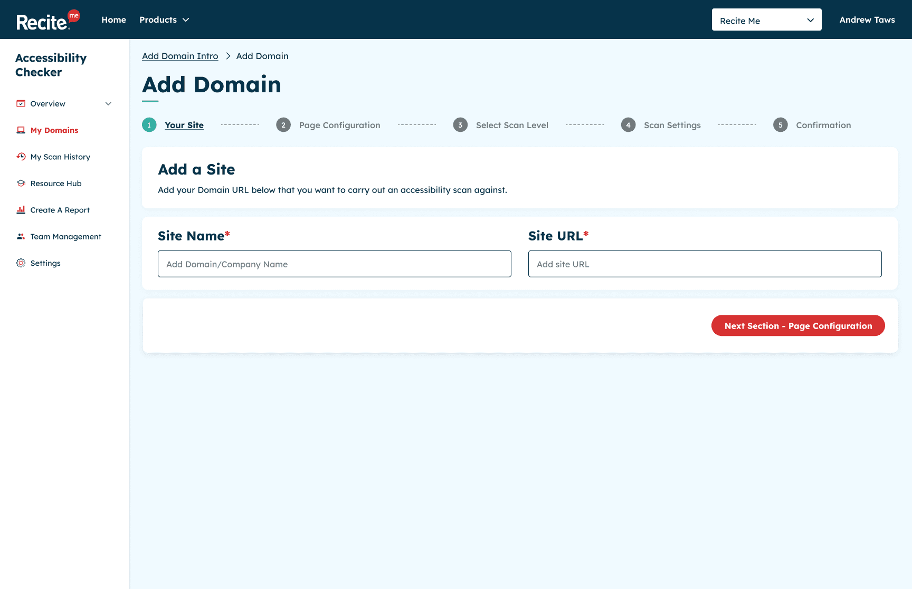Focus the Site Name input field

[x=335, y=264]
